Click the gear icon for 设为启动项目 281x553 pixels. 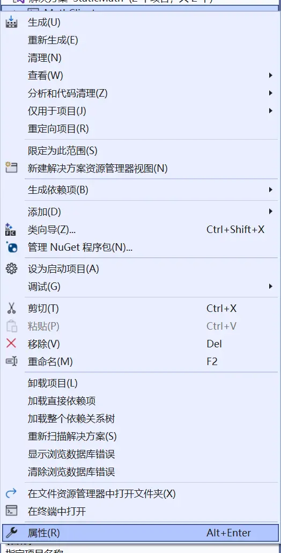coord(12,269)
